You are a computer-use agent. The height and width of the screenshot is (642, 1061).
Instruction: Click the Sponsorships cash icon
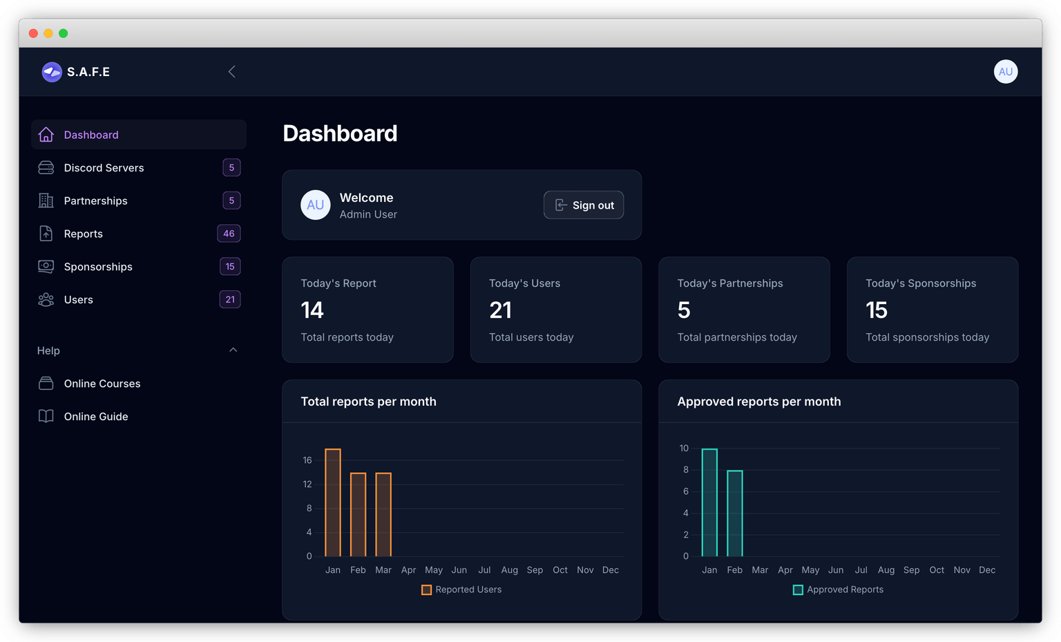46,267
